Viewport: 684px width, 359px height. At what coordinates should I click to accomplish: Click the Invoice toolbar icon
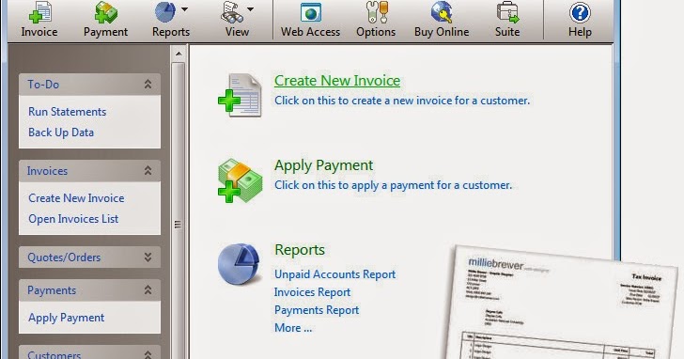pyautogui.click(x=39, y=12)
